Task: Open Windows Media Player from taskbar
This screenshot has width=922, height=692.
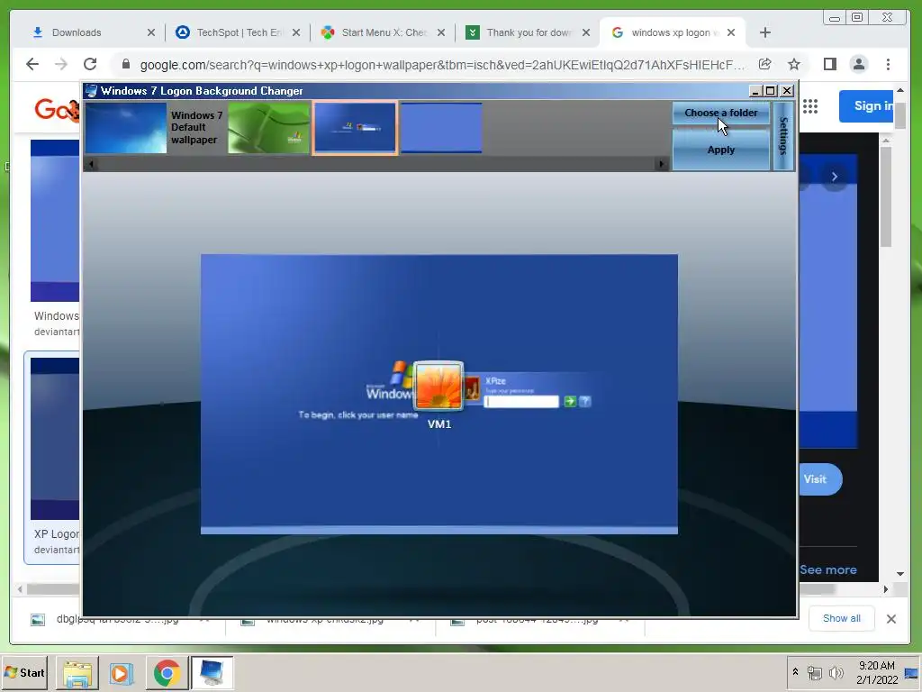Action: [122, 672]
